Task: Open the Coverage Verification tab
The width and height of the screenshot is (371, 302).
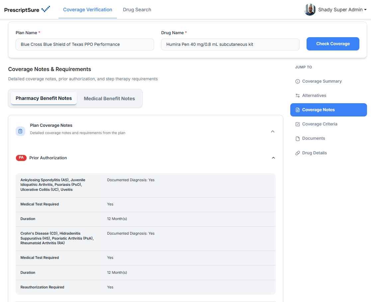Action: [88, 10]
